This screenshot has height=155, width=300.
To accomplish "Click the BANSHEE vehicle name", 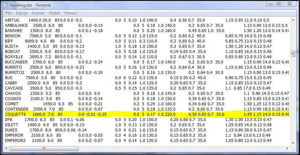I will 14,31.
